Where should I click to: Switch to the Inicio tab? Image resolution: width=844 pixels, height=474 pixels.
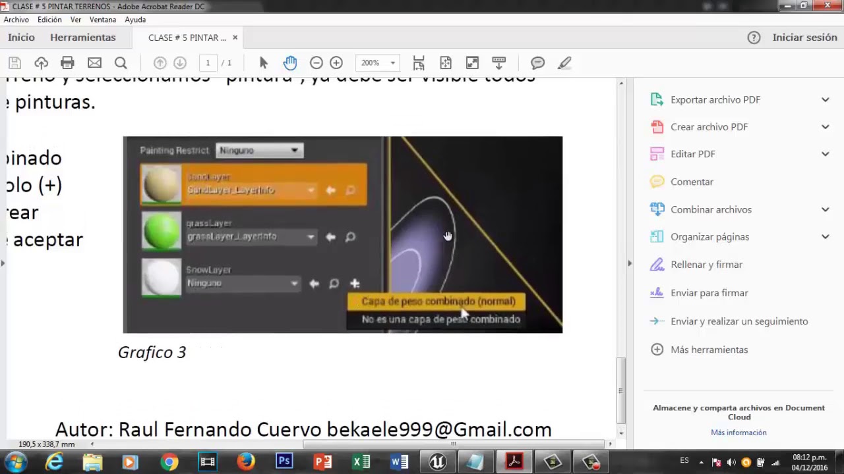coord(21,38)
